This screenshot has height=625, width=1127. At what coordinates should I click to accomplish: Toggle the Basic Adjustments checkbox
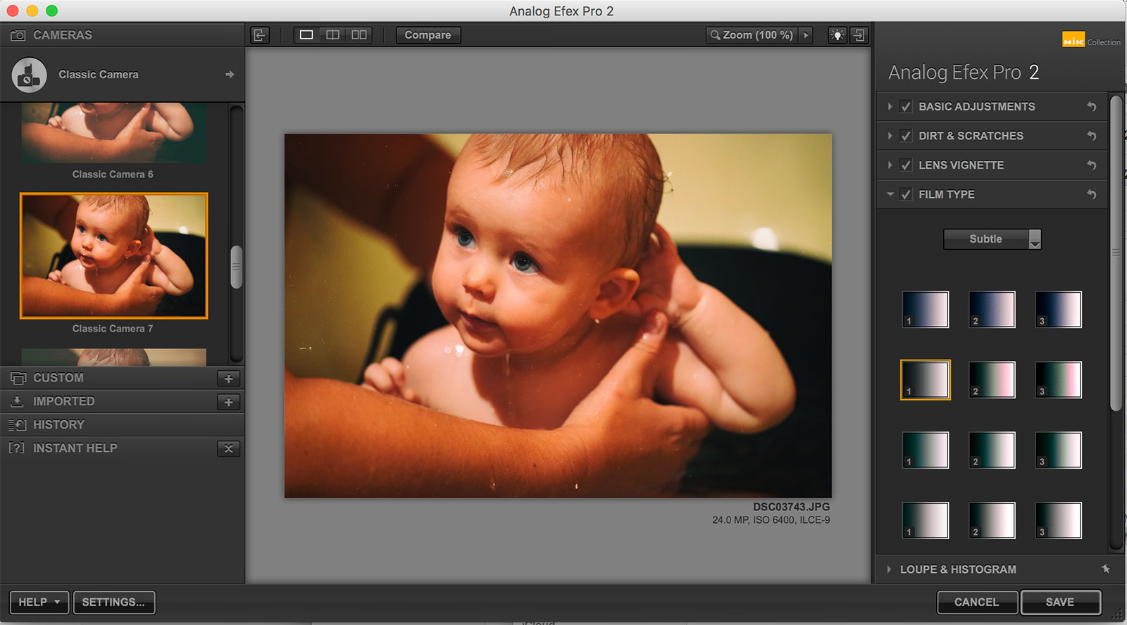906,107
